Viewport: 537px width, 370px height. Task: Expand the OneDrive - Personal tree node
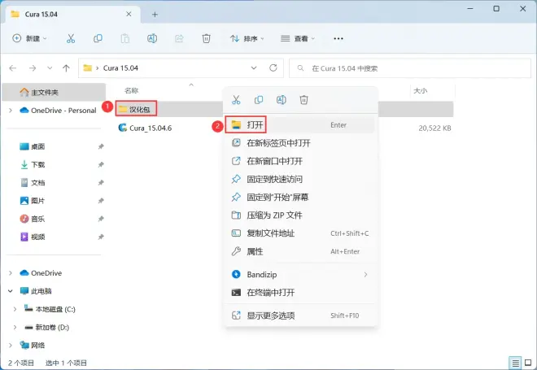point(11,111)
